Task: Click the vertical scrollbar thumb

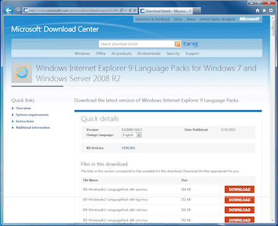Action: coord(272,28)
